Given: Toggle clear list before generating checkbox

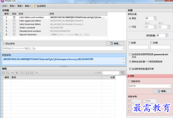Looking at the screenshot, I should pyautogui.click(x=130, y=69).
